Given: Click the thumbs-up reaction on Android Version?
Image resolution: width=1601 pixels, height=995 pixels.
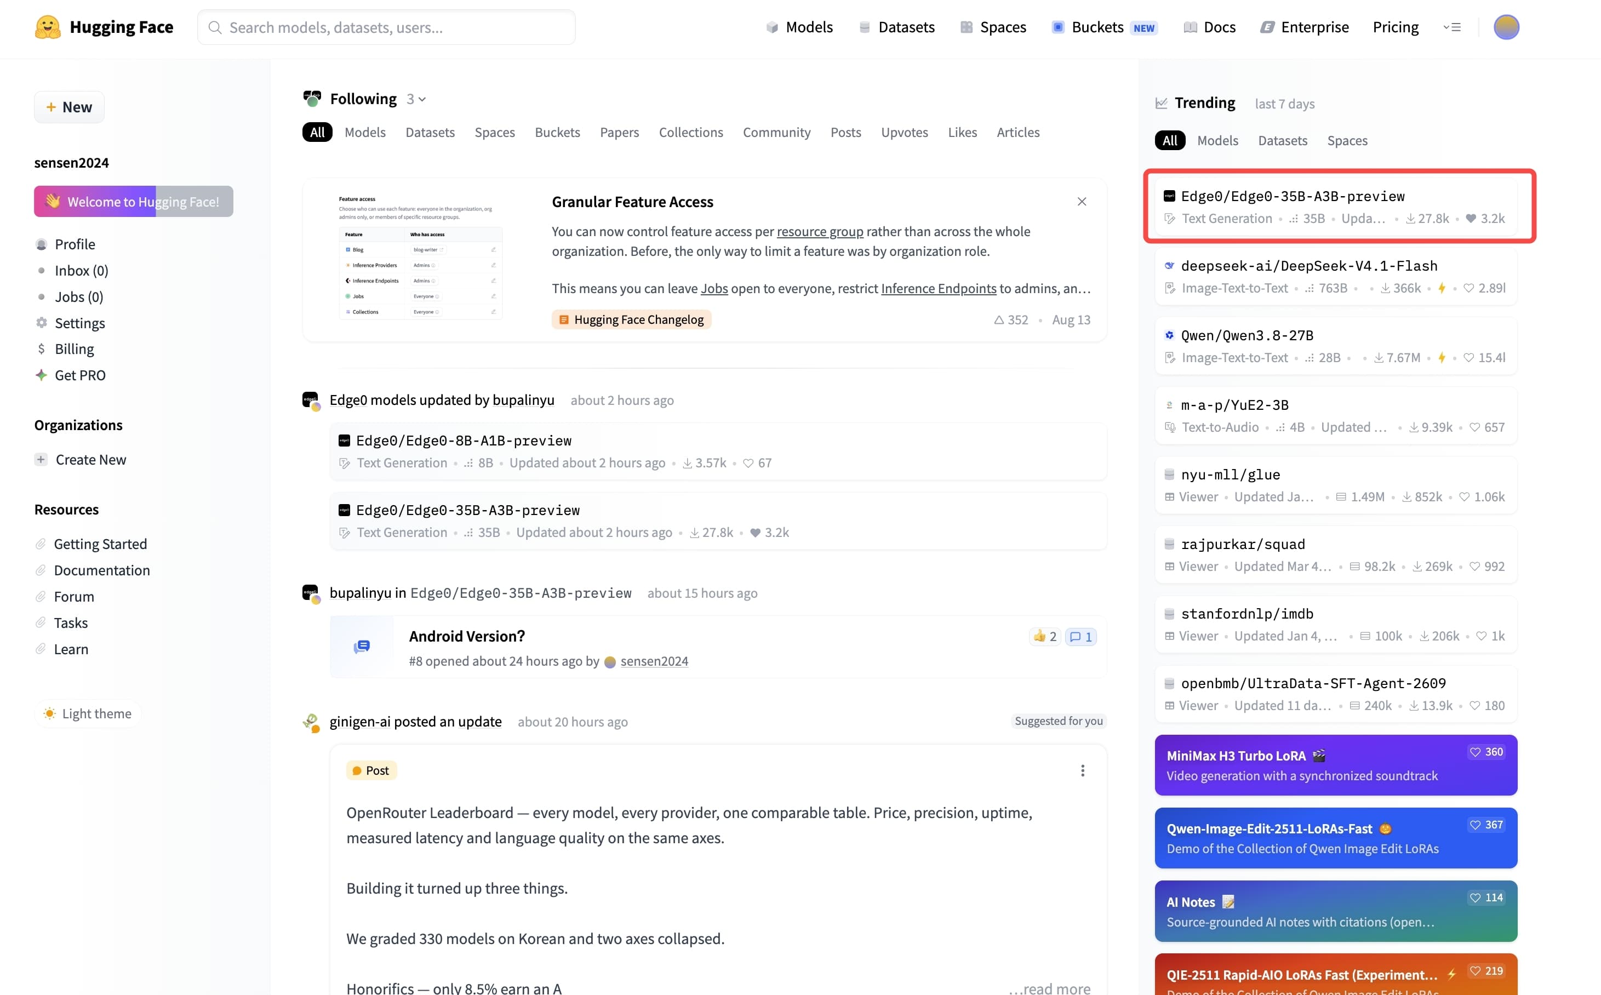Looking at the screenshot, I should click(1044, 636).
